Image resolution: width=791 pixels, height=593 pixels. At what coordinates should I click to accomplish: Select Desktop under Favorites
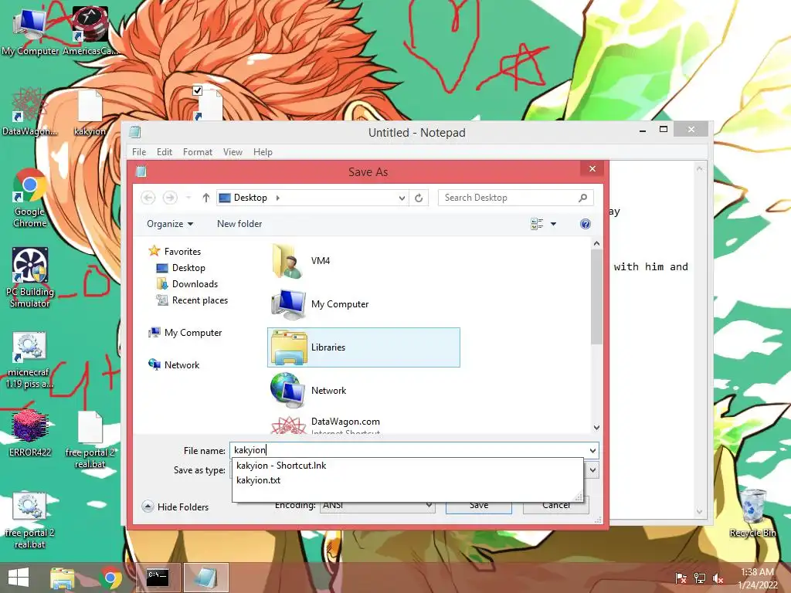tap(181, 268)
